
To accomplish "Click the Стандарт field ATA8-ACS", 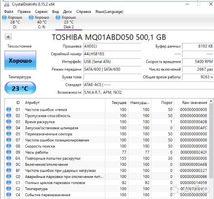I will pyautogui.click(x=149, y=85).
